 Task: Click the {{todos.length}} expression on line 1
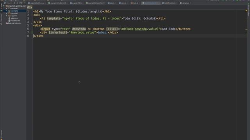(x=89, y=11)
